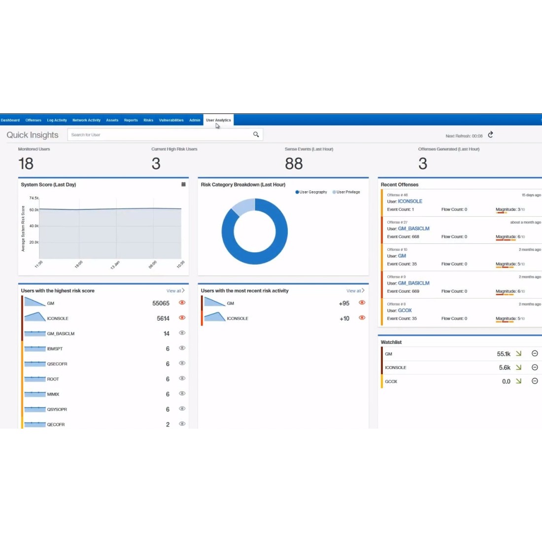Image resolution: width=542 pixels, height=542 pixels.
Task: Toggle the eye icon for GM_BASICLM user
Action: click(182, 333)
